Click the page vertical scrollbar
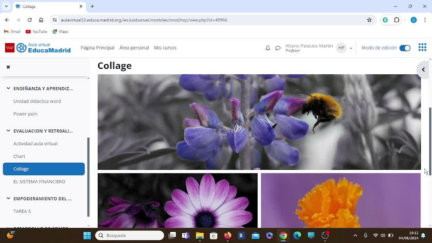432x243 pixels. click(x=430, y=140)
